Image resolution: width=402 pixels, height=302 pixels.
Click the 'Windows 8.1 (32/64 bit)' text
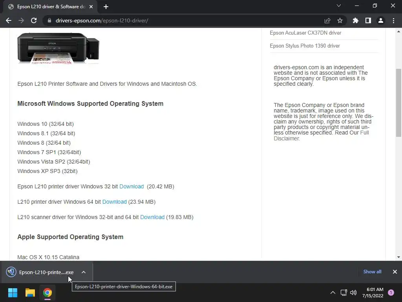46,134
